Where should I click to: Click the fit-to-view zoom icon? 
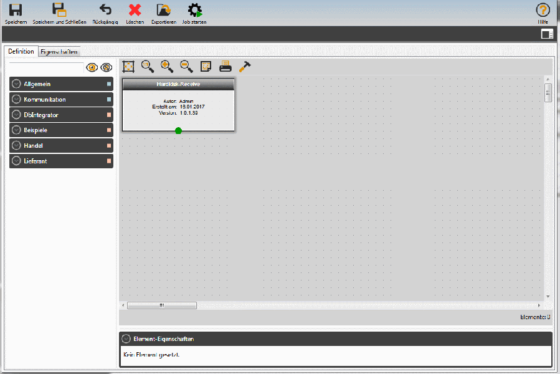[128, 67]
